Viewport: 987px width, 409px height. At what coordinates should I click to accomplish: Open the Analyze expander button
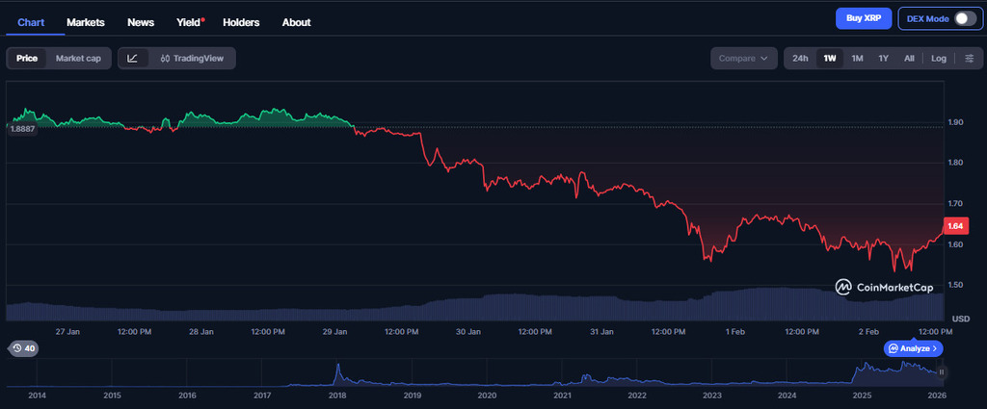913,348
